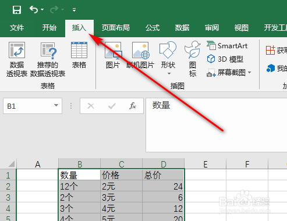Select column A header
Screen dimensions: 287x221
point(38,164)
